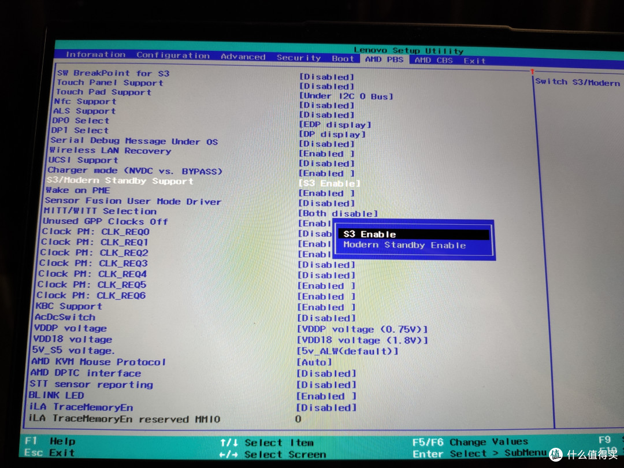Image resolution: width=624 pixels, height=468 pixels.
Task: Toggle Clock PM: CLK_REQ3 Disabled value
Action: [x=326, y=265]
